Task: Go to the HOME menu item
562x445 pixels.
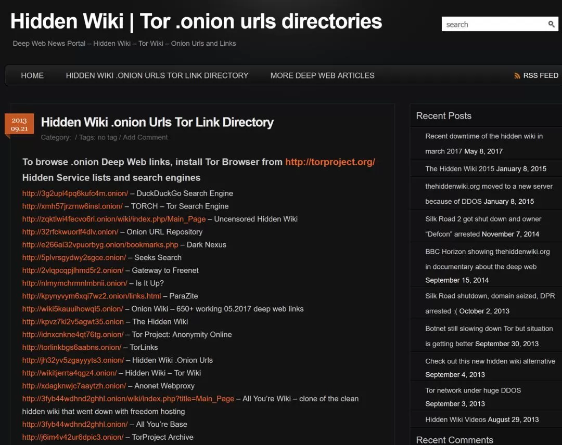Action: pyautogui.click(x=32, y=75)
